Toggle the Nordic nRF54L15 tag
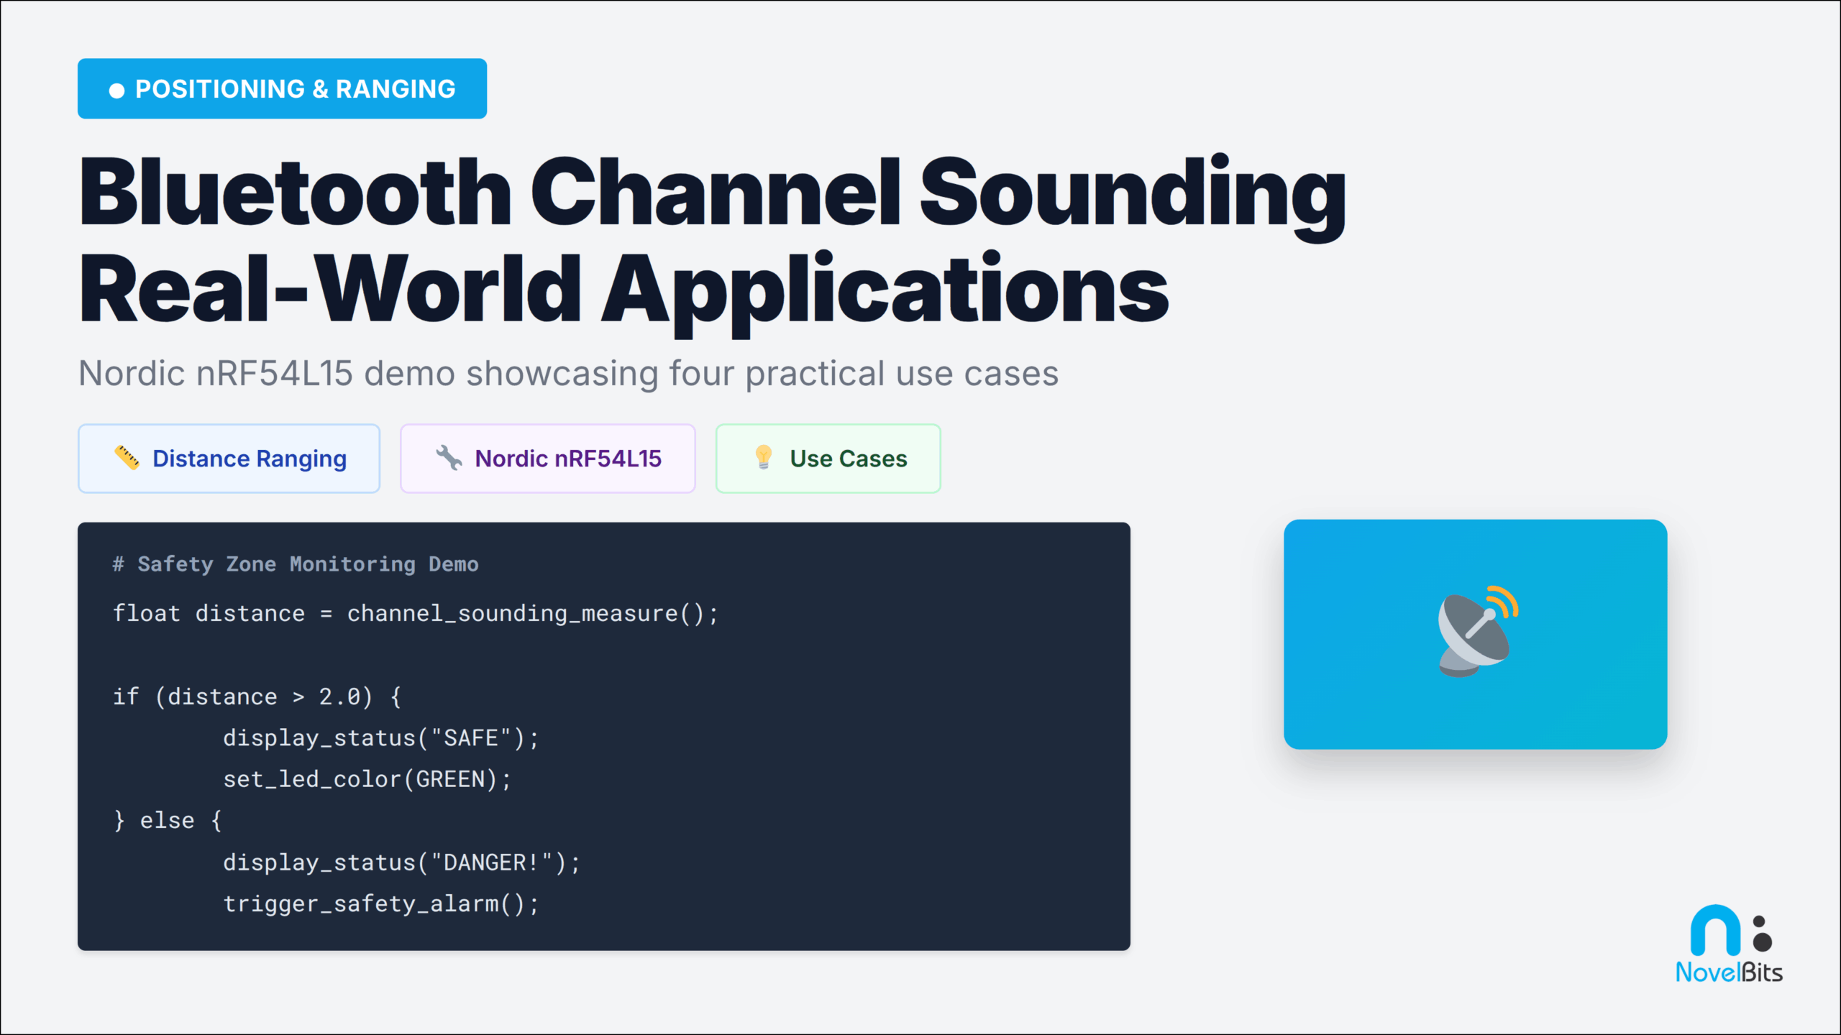The image size is (1841, 1035). click(547, 458)
